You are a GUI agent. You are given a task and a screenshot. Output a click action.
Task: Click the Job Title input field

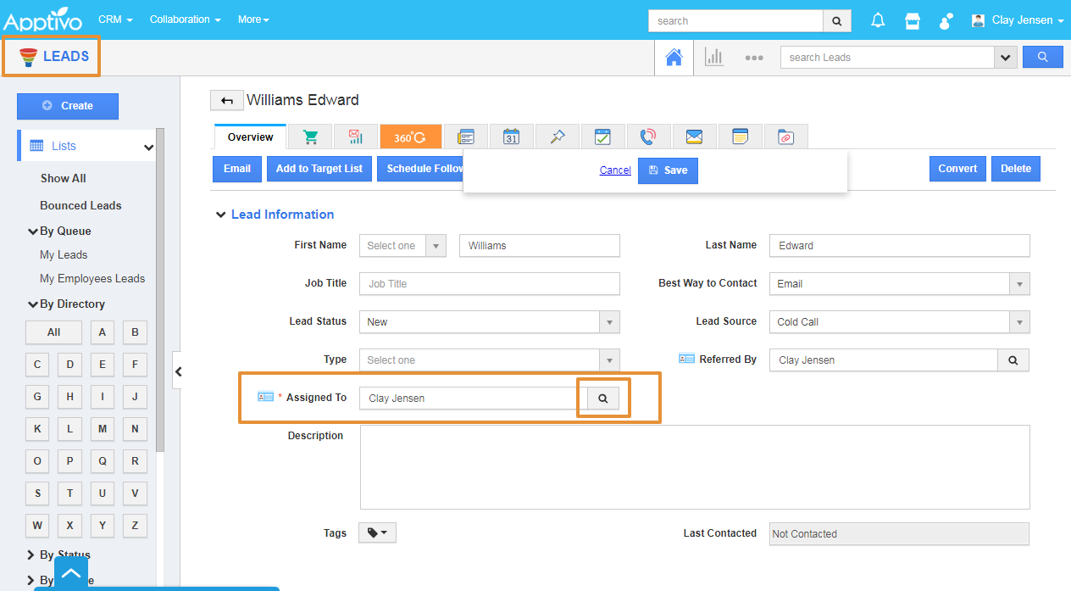(x=490, y=284)
